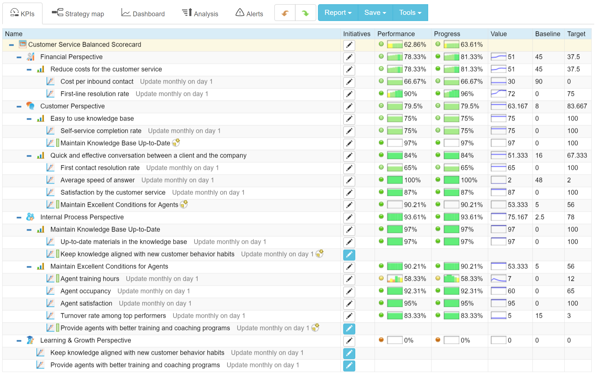This screenshot has width=595, height=377.
Task: Click the edit pencil for Agent training hours
Action: click(349, 279)
